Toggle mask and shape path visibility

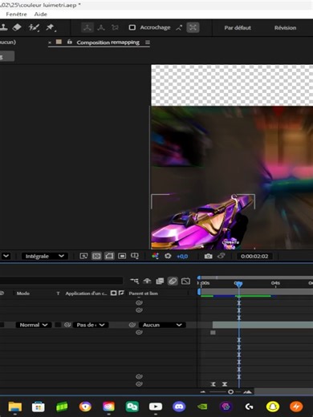[x=109, y=256]
